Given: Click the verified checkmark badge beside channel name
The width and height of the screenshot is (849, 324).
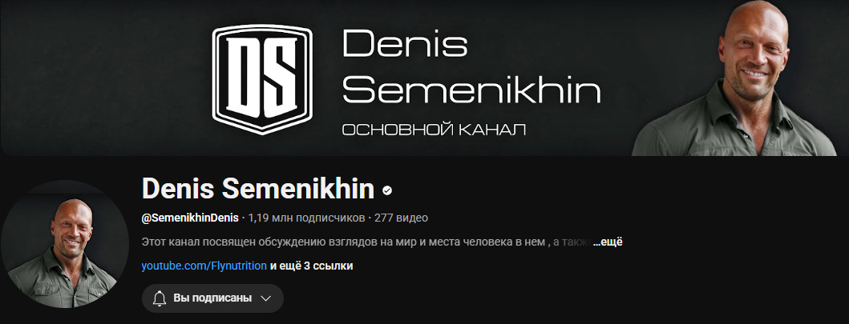Looking at the screenshot, I should tap(387, 190).
